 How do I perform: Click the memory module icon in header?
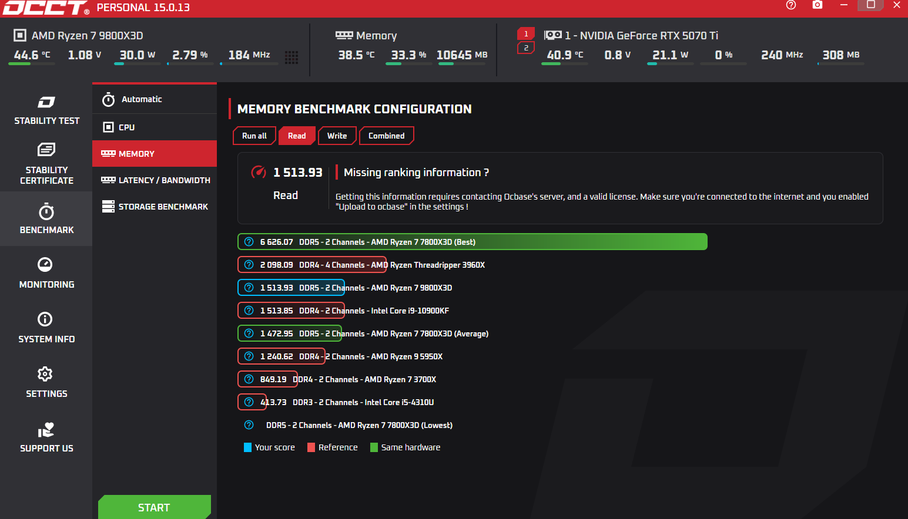click(344, 35)
